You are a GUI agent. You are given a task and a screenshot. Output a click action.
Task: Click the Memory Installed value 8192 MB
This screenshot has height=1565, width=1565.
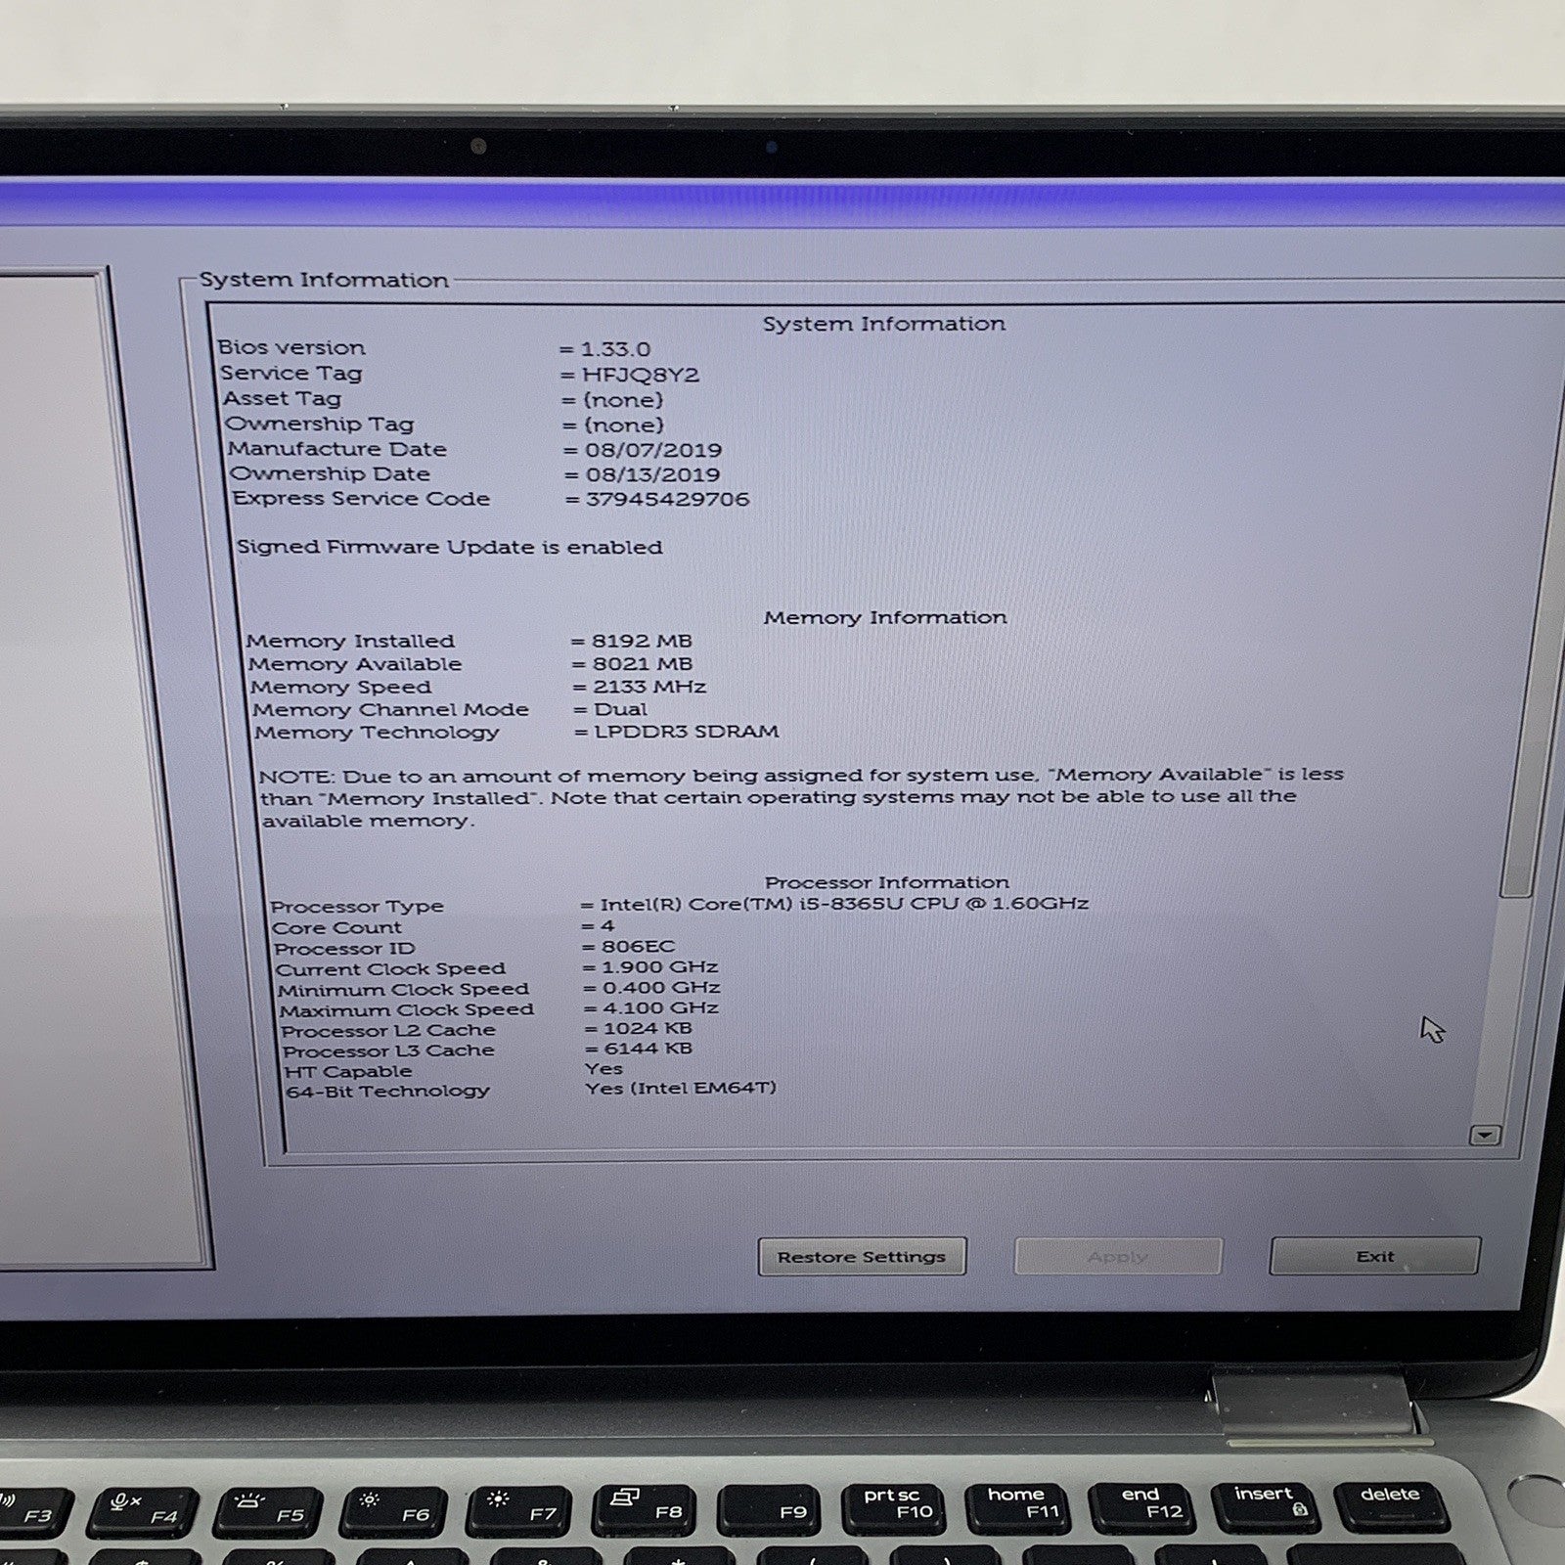642,641
